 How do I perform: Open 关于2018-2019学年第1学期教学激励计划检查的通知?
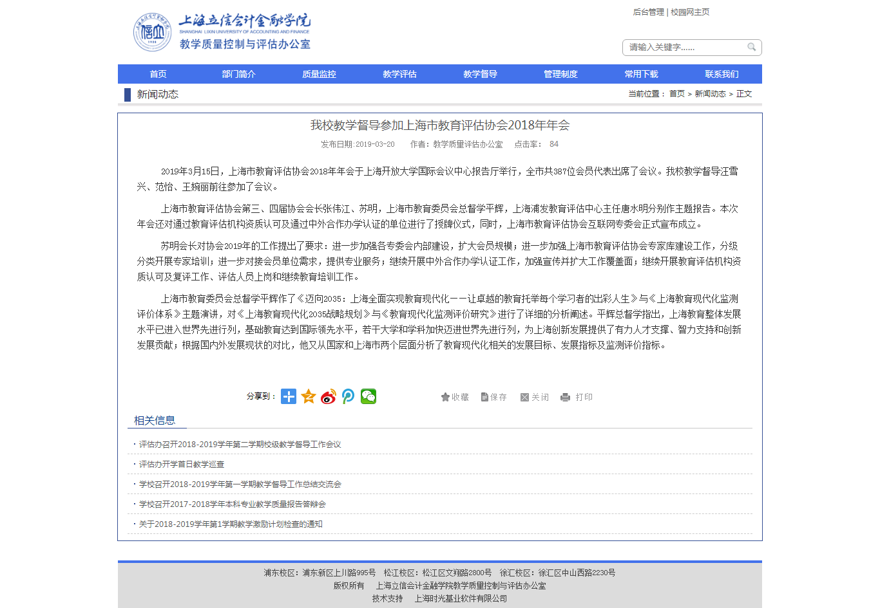[231, 524]
